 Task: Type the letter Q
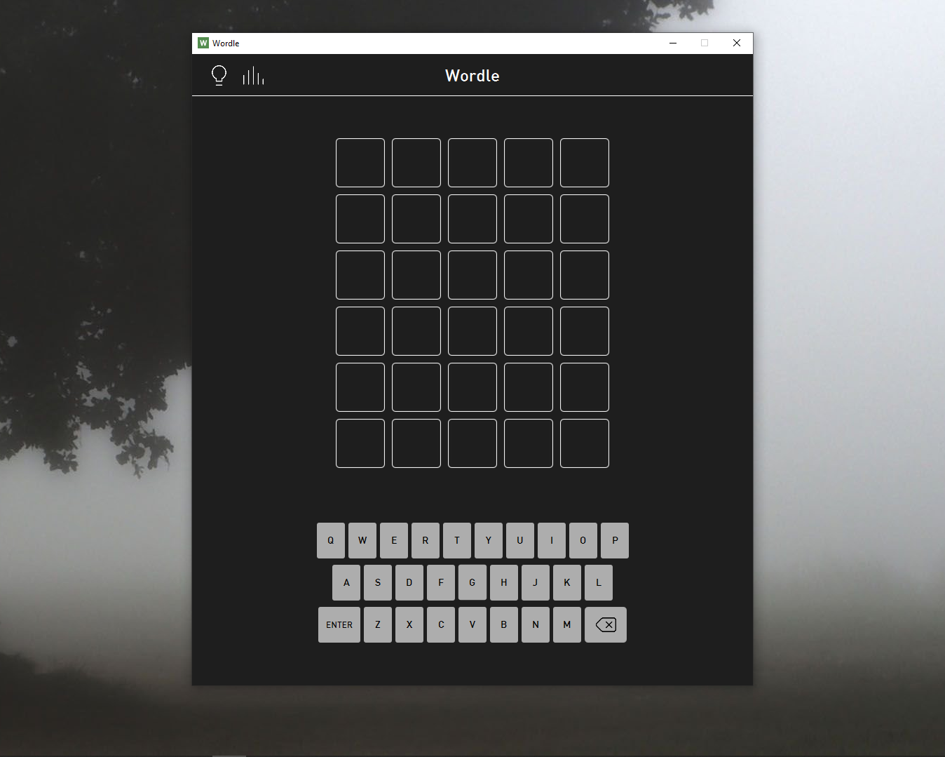pos(330,540)
